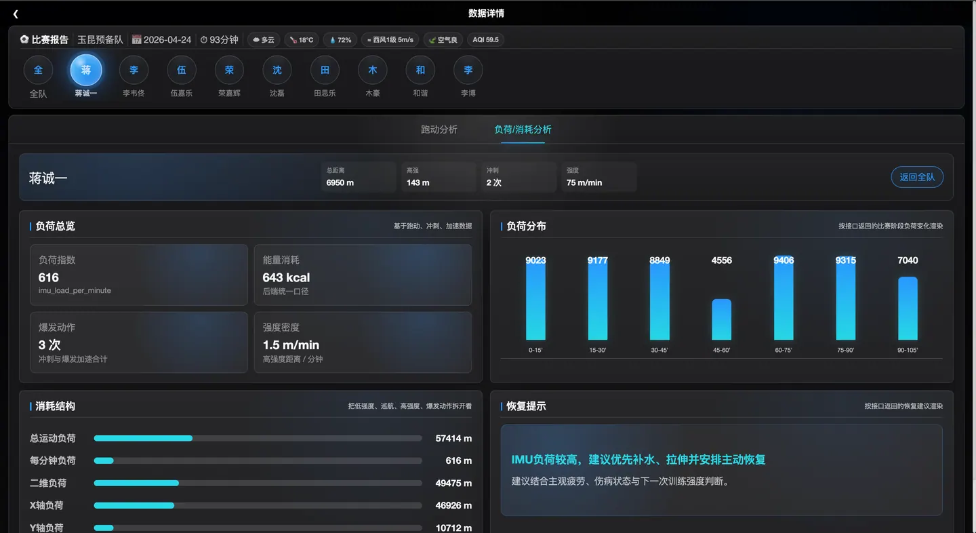Open the 强度密度 1.5 m/min card
This screenshot has width=976, height=533.
click(363, 342)
